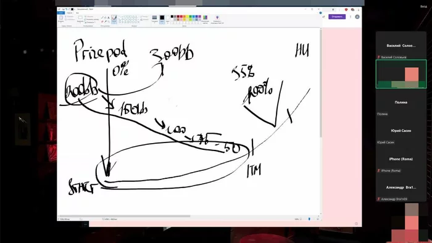
Task: Expand the shapes gallery dropdown arrow
Action: (x=138, y=22)
